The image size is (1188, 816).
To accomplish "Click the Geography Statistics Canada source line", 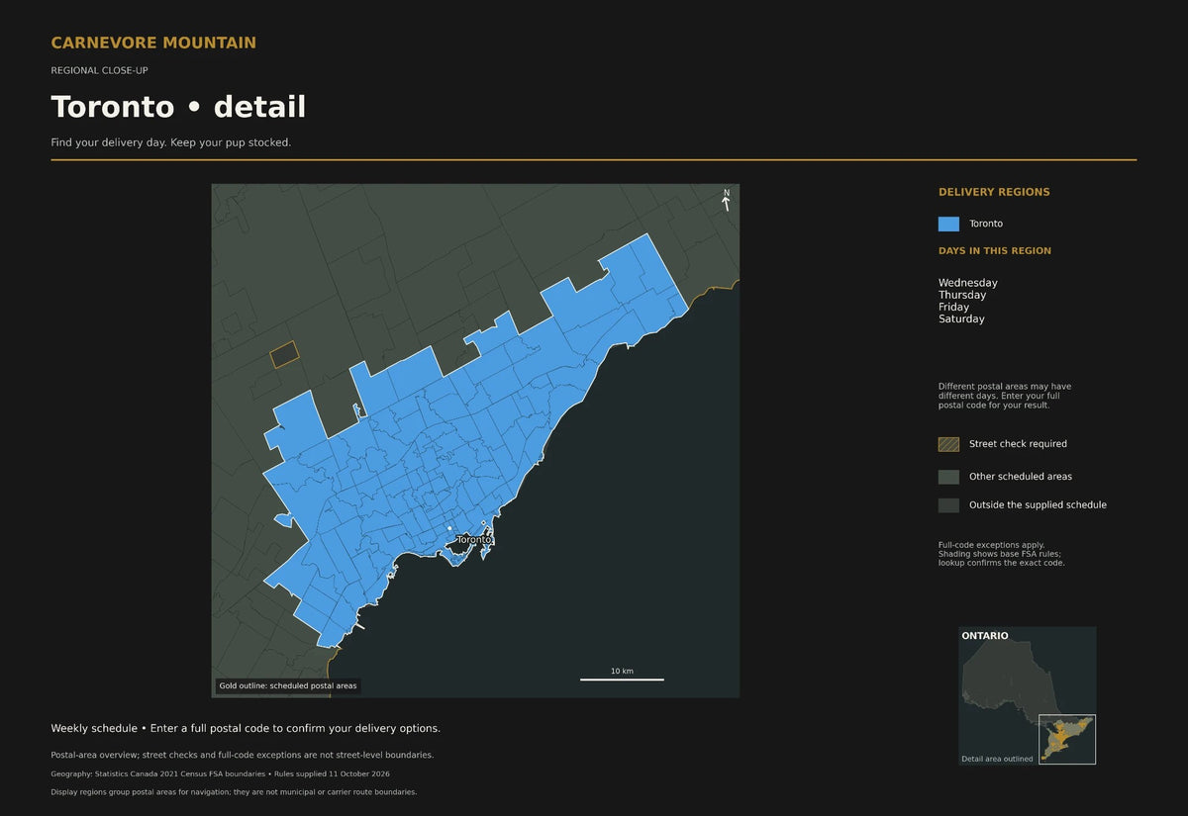I will [x=221, y=773].
